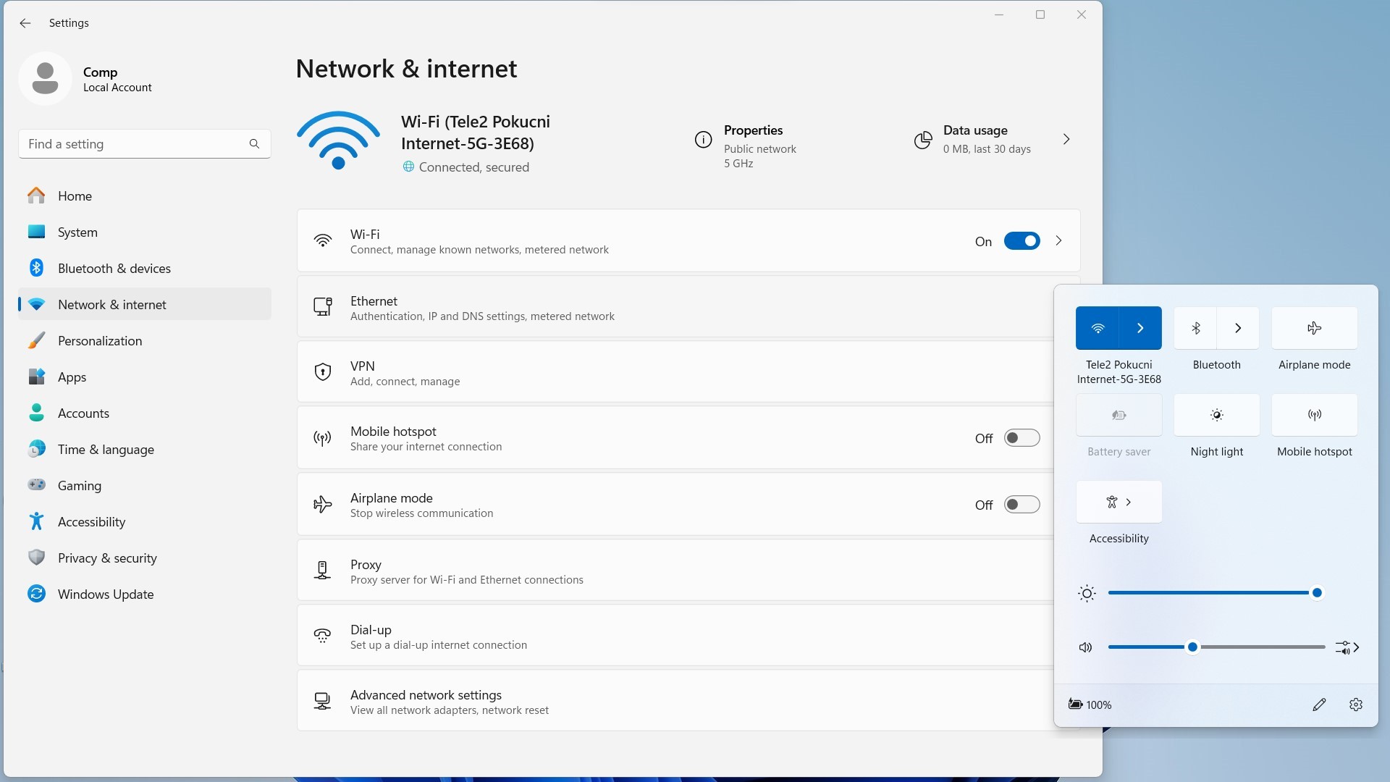Open settings via gear icon in panel
The image size is (1390, 782).
(1356, 705)
